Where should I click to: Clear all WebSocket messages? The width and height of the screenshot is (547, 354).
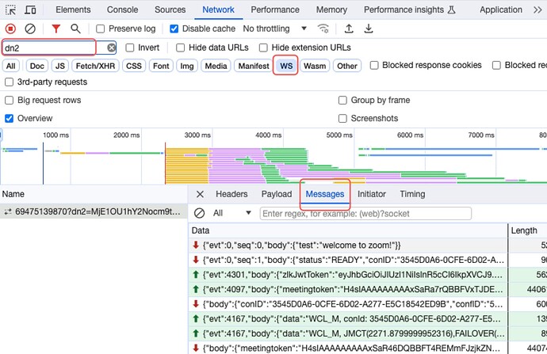(x=199, y=213)
